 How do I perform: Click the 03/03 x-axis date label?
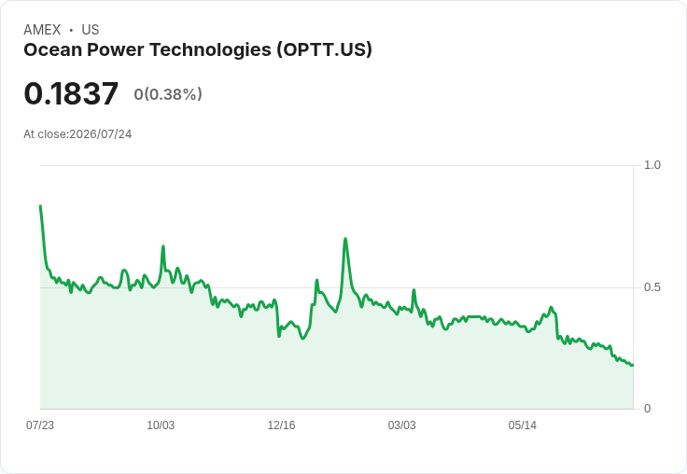(x=401, y=425)
